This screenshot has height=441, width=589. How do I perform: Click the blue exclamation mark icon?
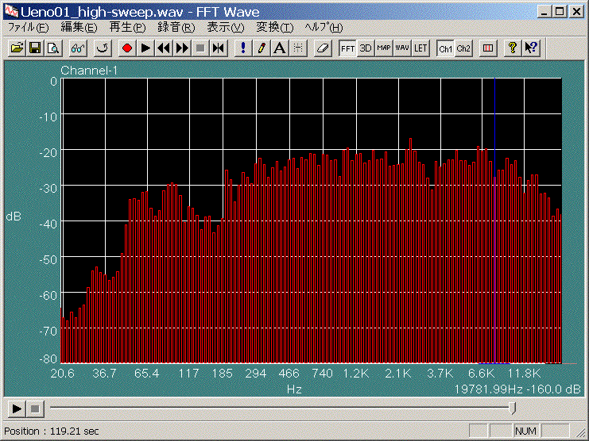243,48
